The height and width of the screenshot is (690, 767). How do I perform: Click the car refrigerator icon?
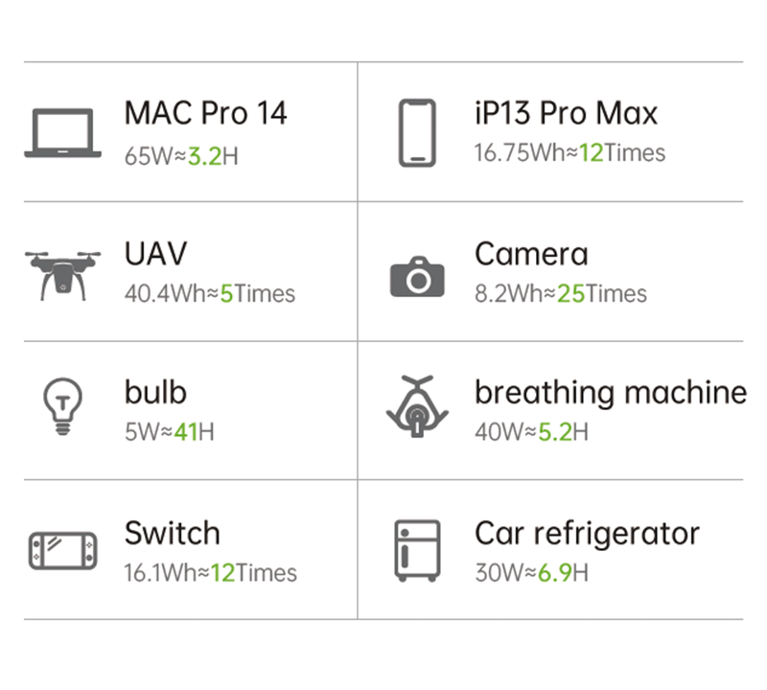click(x=417, y=551)
